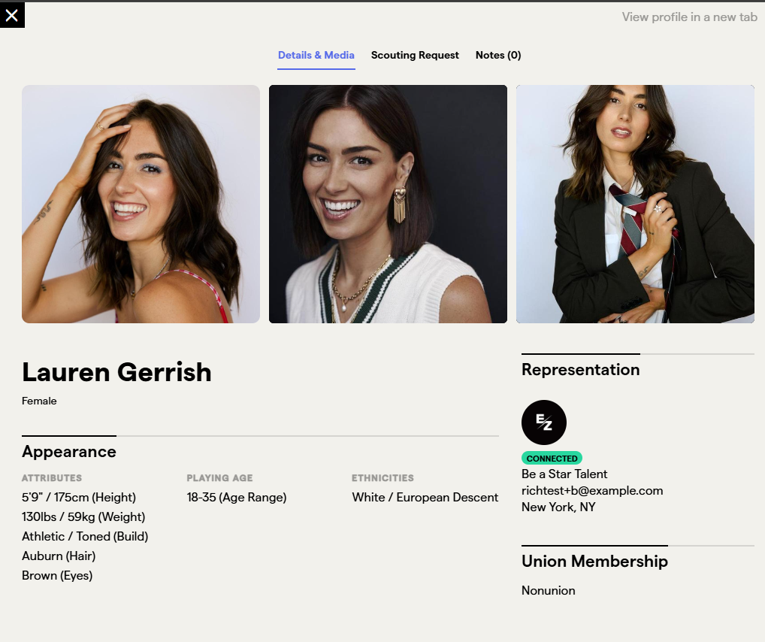
Task: Switch to the Details & Media tab
Action: pos(316,55)
